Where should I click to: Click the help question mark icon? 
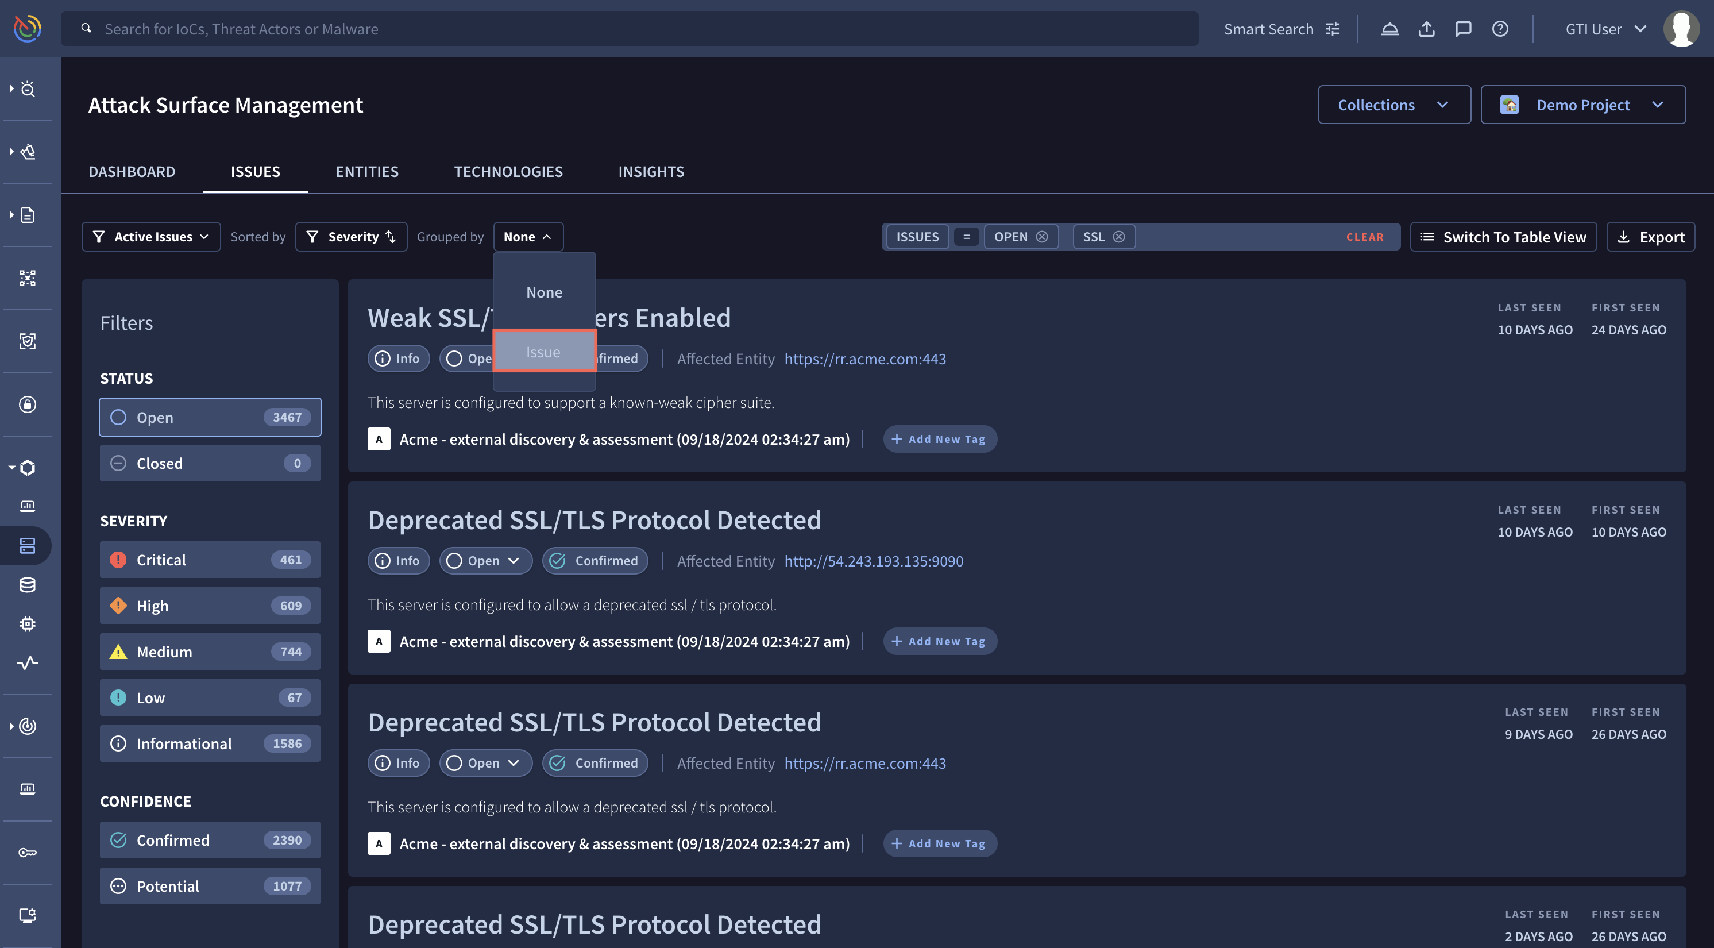tap(1500, 29)
